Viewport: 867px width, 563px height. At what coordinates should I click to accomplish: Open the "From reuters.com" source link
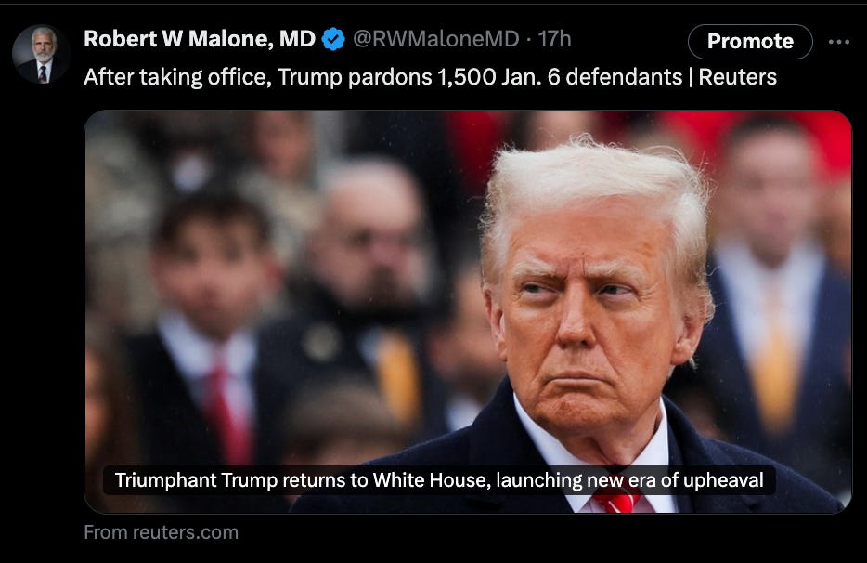tap(161, 532)
